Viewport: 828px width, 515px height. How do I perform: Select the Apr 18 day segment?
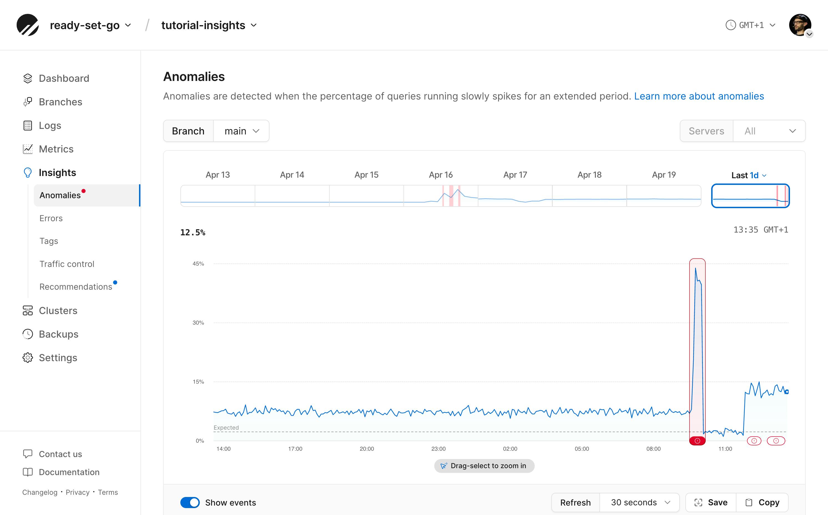[589, 195]
